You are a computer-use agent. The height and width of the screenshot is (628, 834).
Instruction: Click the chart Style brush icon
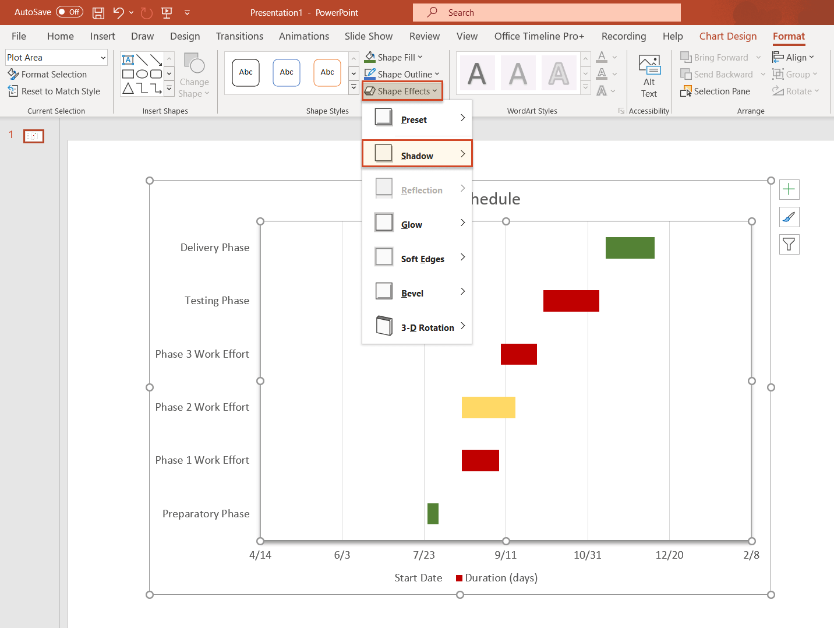(789, 217)
